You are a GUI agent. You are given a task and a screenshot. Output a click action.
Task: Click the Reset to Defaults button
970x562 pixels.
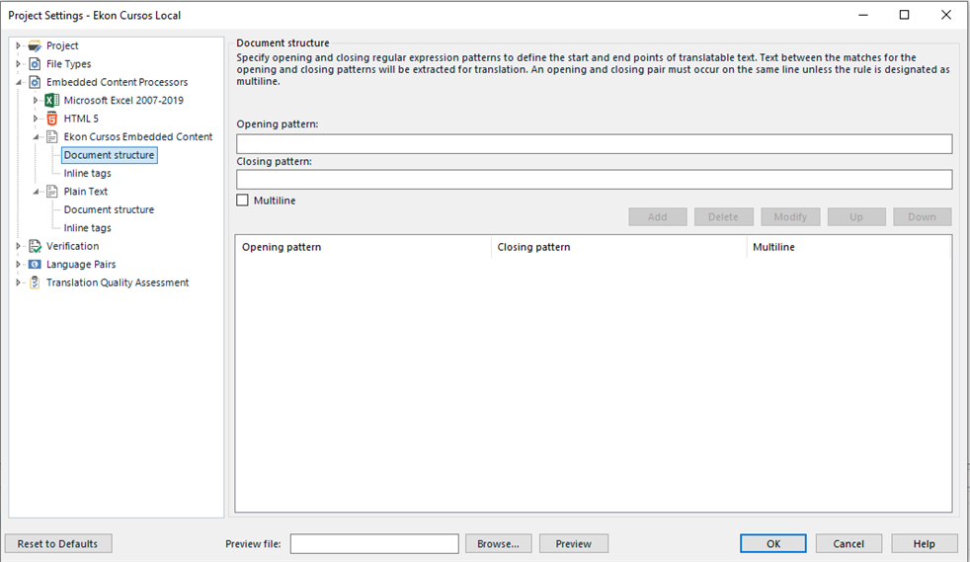(x=58, y=543)
